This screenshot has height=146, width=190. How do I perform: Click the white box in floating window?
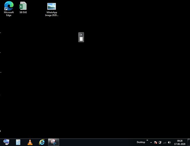81,39
